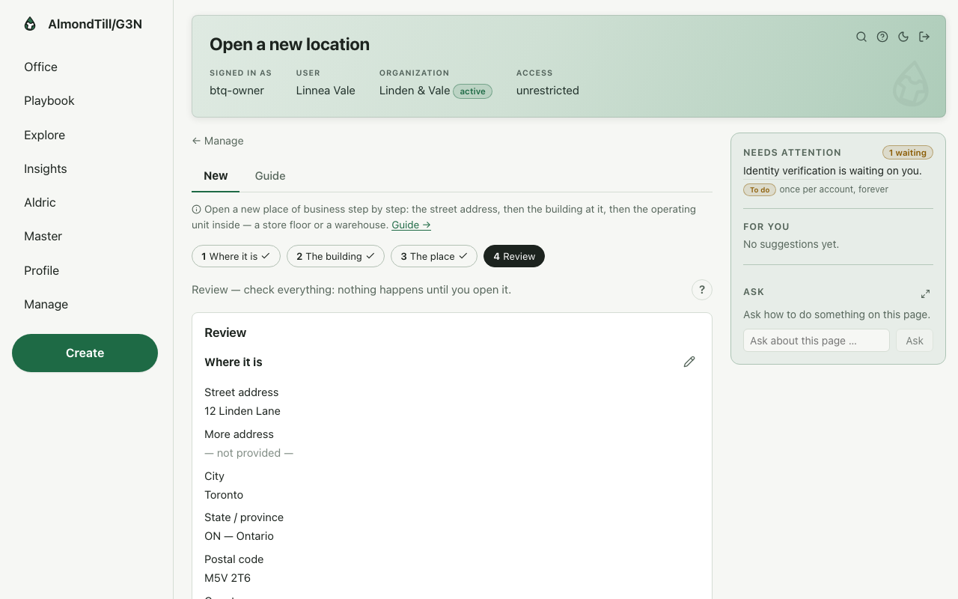
Task: Click the '— not provided —' value
Action: (249, 453)
